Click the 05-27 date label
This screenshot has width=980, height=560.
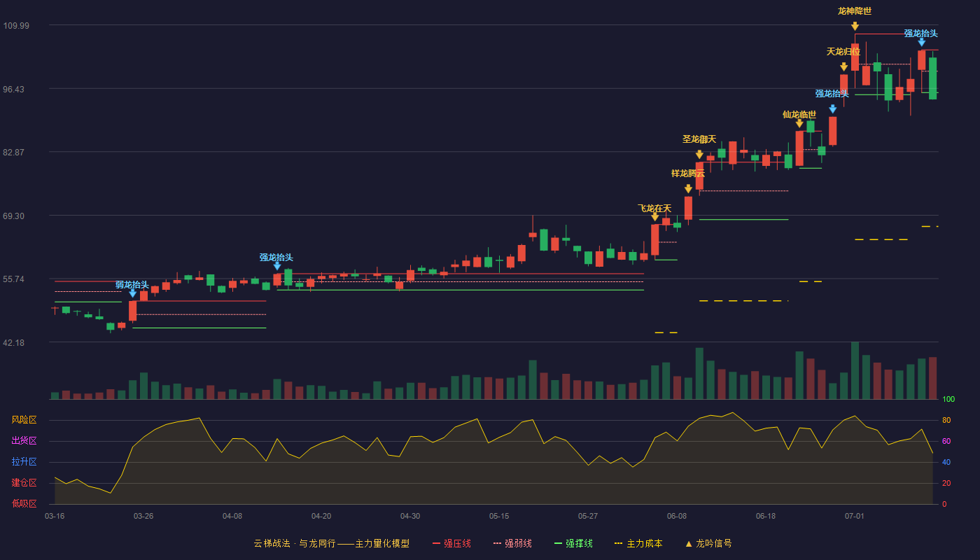[x=588, y=516]
